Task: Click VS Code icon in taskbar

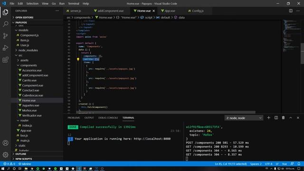Action: coord(79,169)
